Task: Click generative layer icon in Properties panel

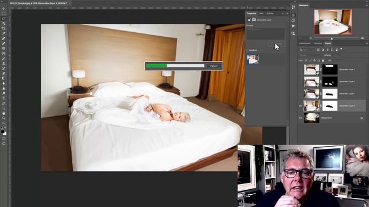Action: [x=249, y=20]
